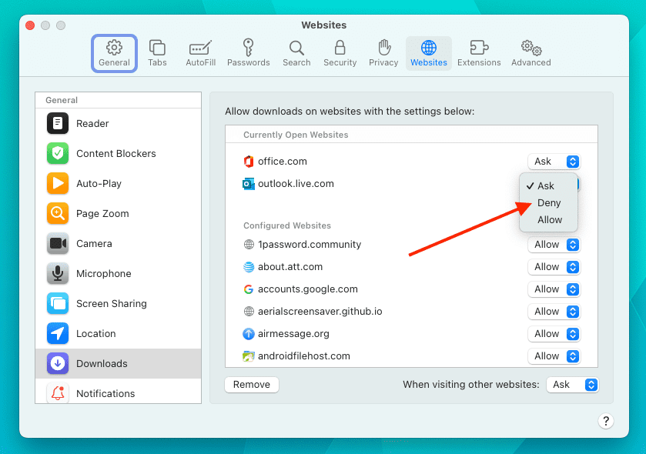This screenshot has width=646, height=454.
Task: Click the Downloads arrow icon
Action: click(58, 363)
